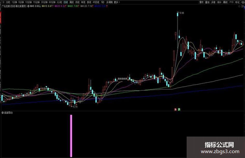Image resolution: width=245 pixels, height=158 pixels.
Task: Expand the 更多 periods menu
Action: pos(117,2)
